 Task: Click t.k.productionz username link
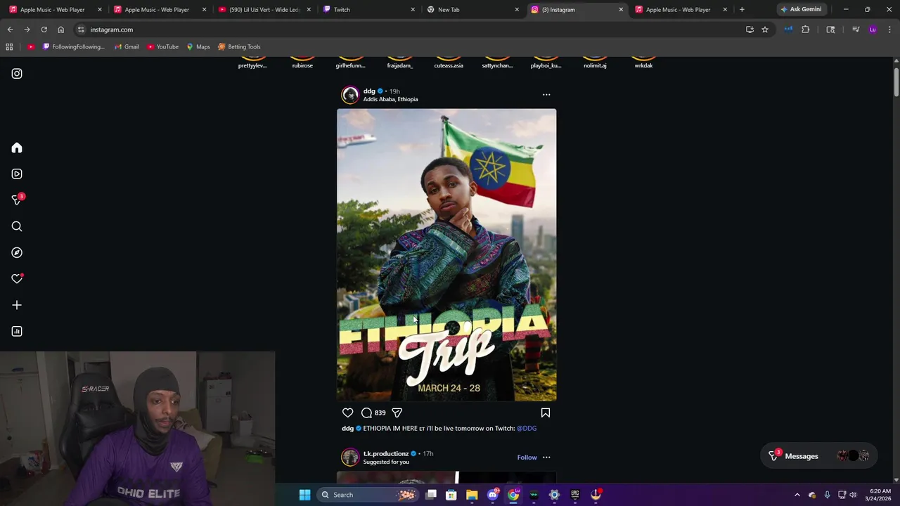pos(385,453)
